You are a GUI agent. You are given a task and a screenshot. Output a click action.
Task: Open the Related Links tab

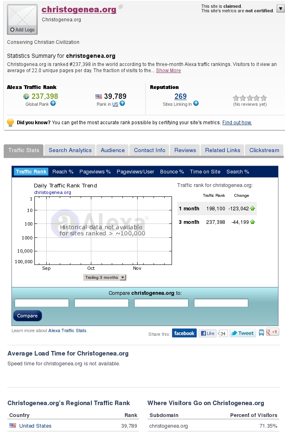(x=222, y=150)
